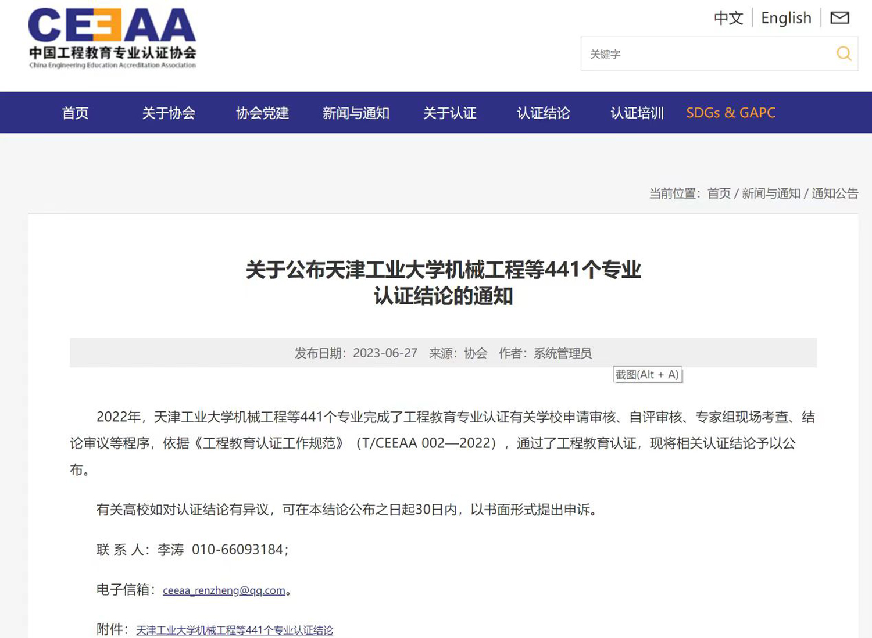Open the 首页 navigation menu item
The width and height of the screenshot is (872, 638).
76,113
